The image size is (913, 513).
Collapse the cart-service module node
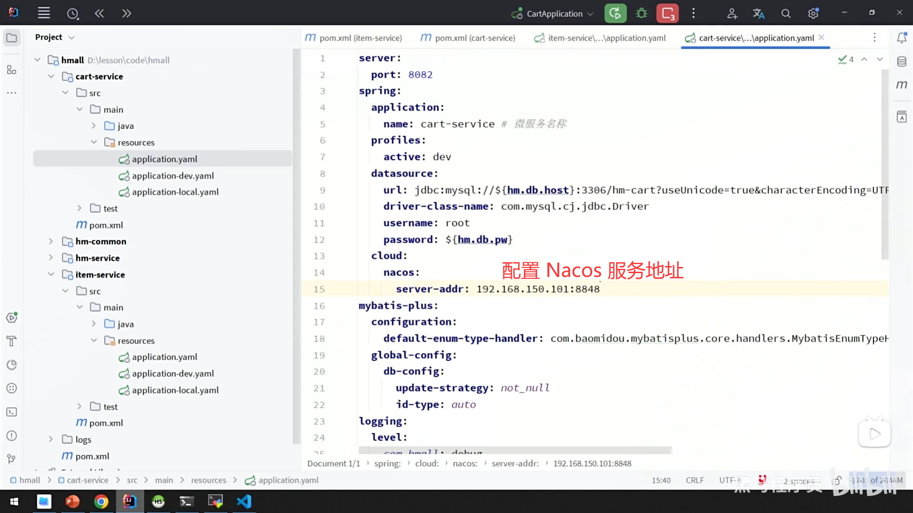tap(51, 76)
